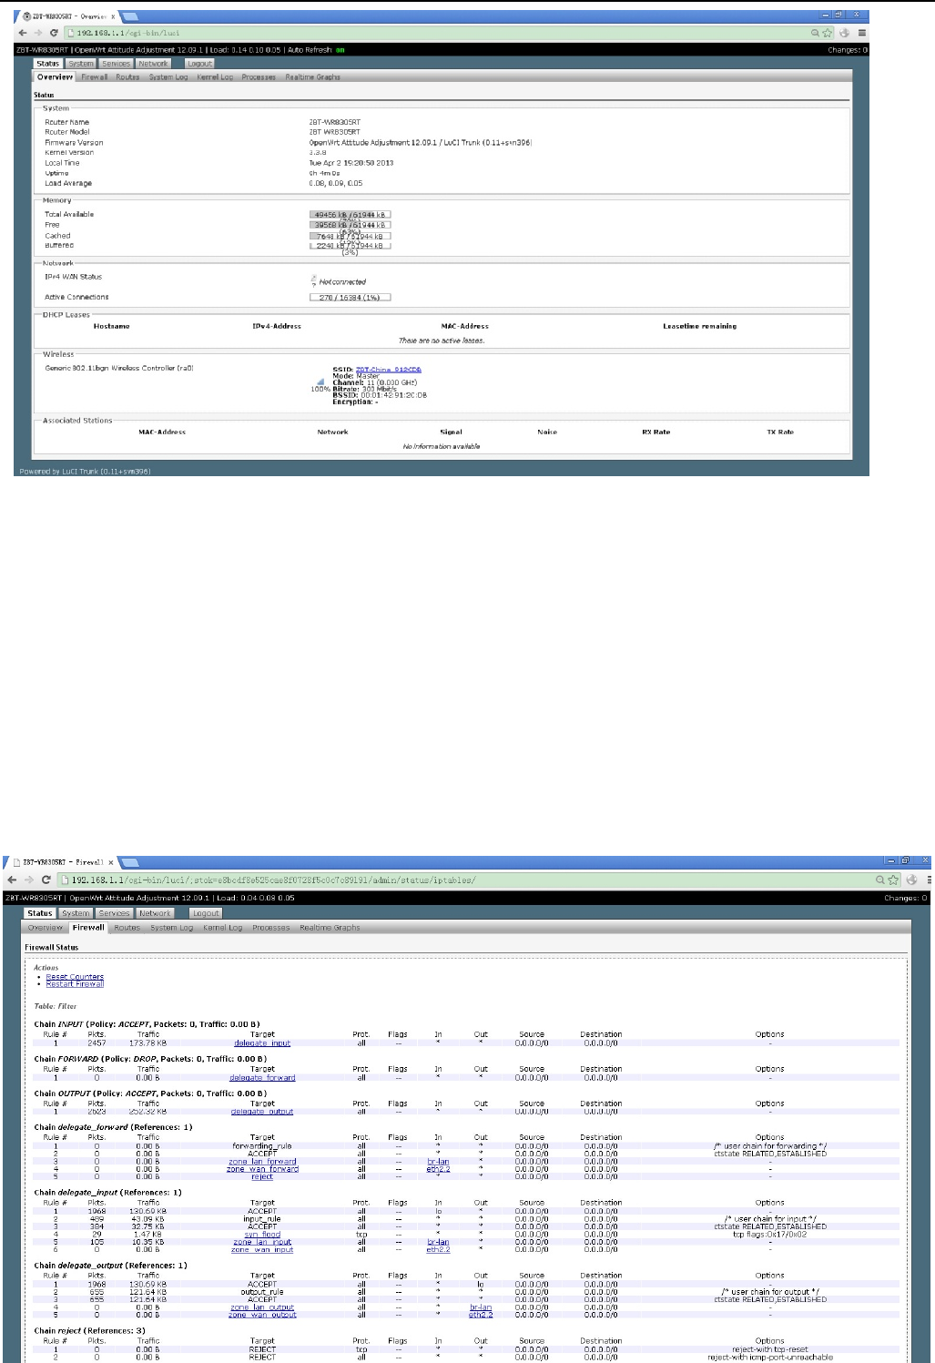
Task: Click the zoom magnifier icon in Overview window address bar
Action: coord(815,33)
